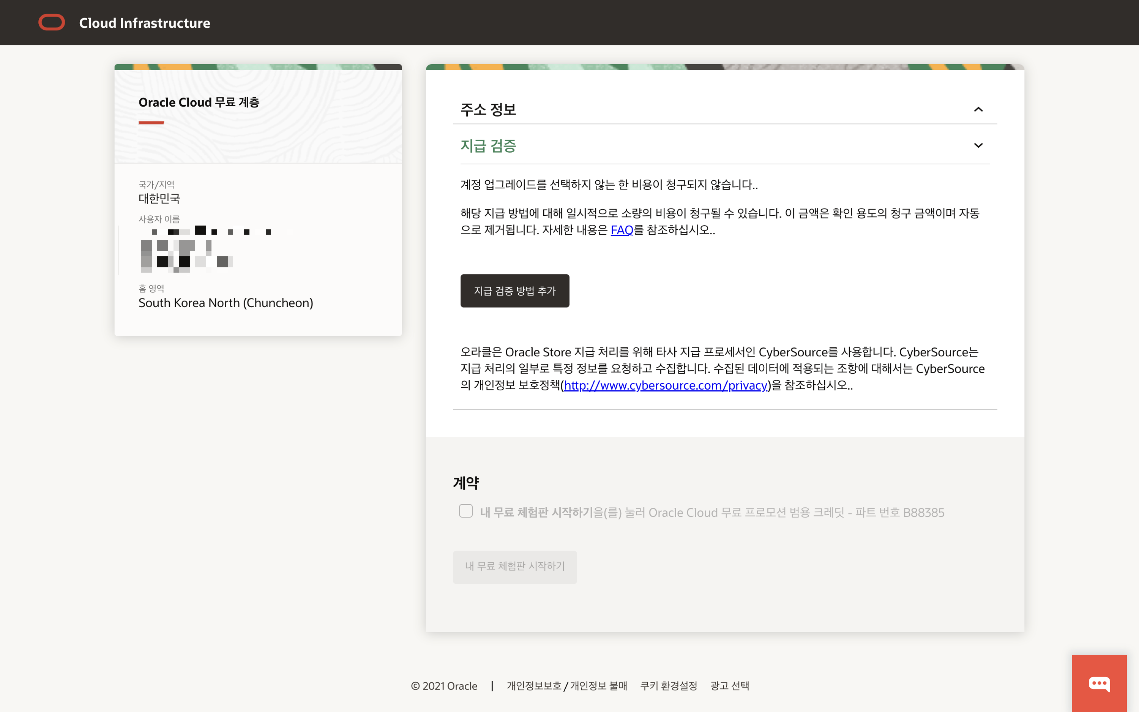Click the Oracle logo icon
Screen dimensions: 1139x712
52,23
